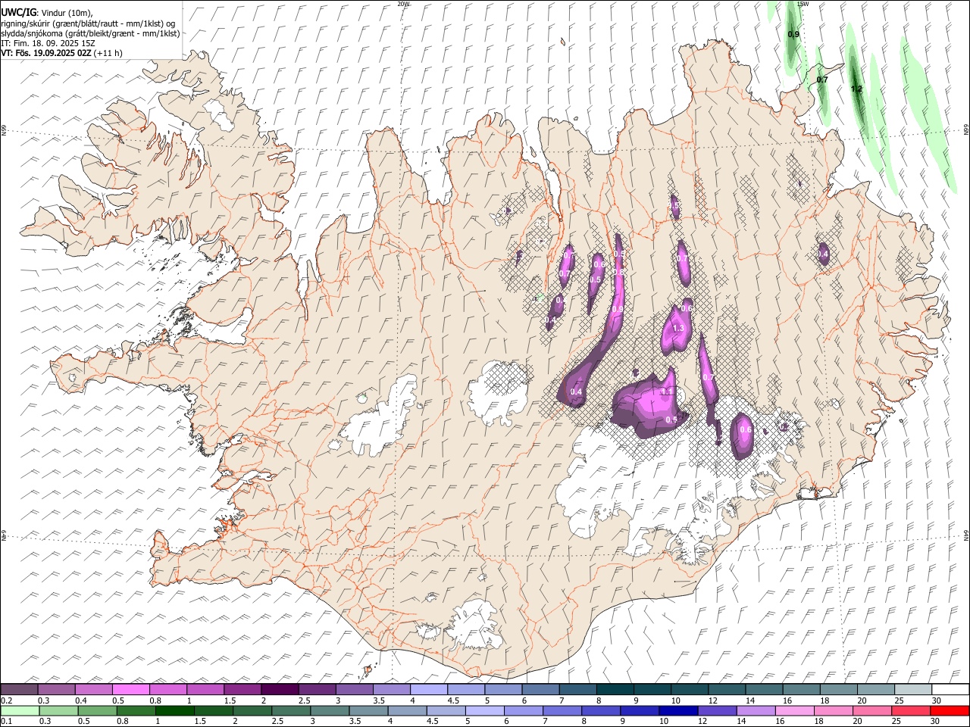
Task: Pick top-row swatch between 2 and 2.5
Action: click(x=280, y=689)
